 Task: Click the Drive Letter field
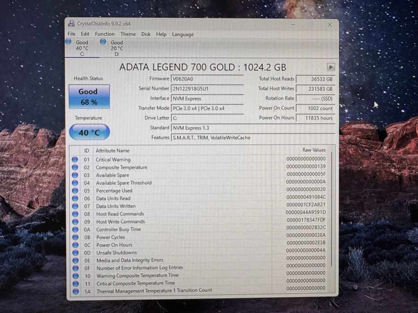click(x=207, y=118)
